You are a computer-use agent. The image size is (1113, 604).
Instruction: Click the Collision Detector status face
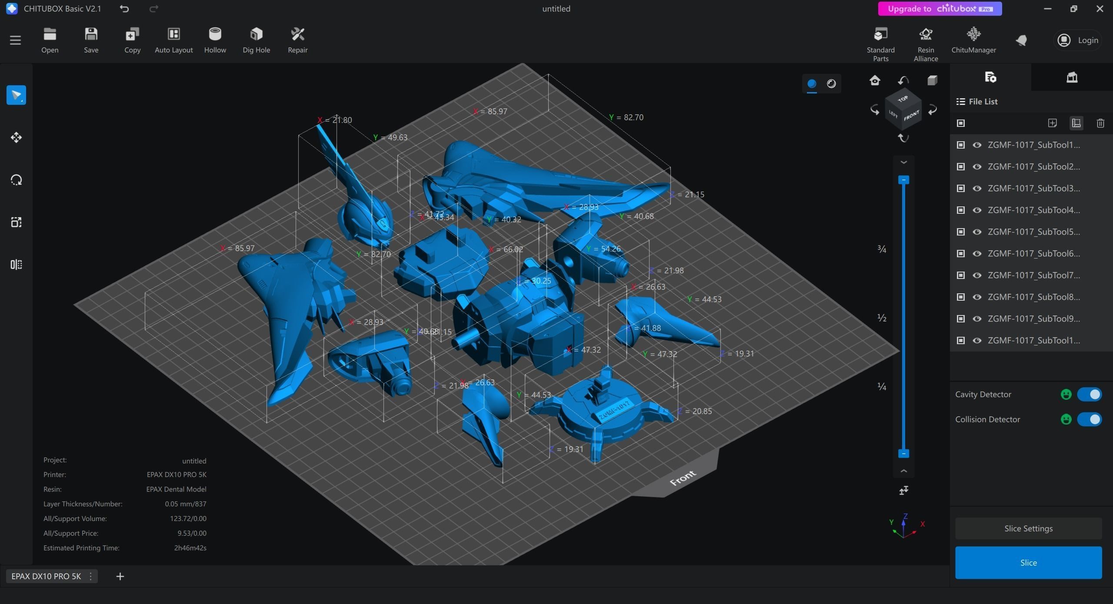coord(1066,419)
